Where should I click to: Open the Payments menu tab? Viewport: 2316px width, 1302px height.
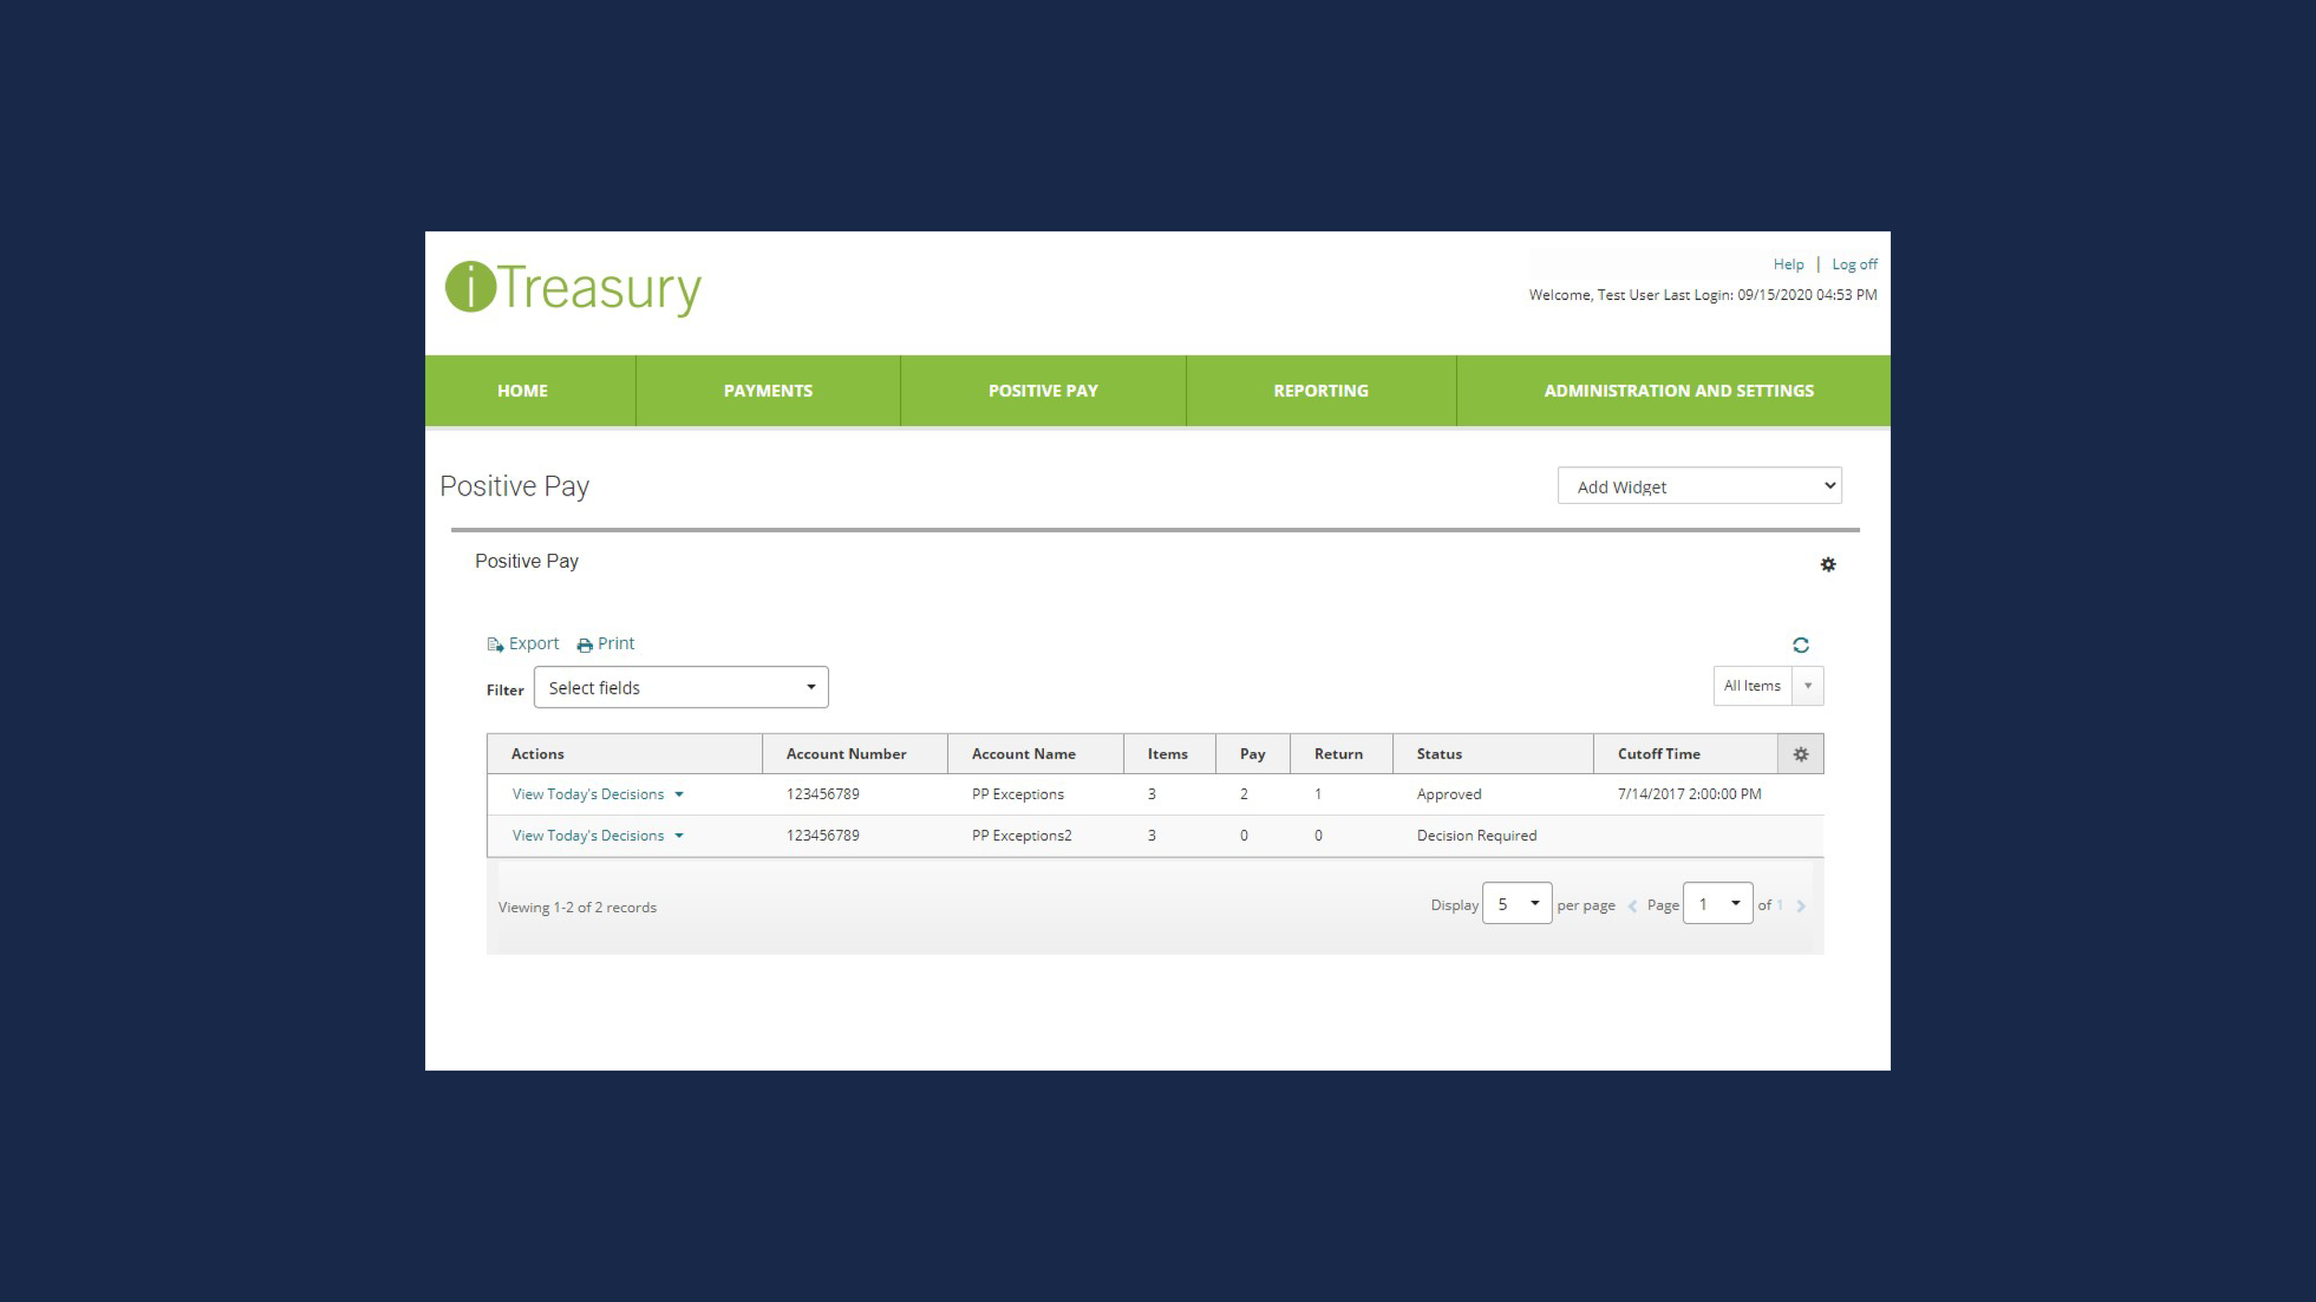click(767, 391)
